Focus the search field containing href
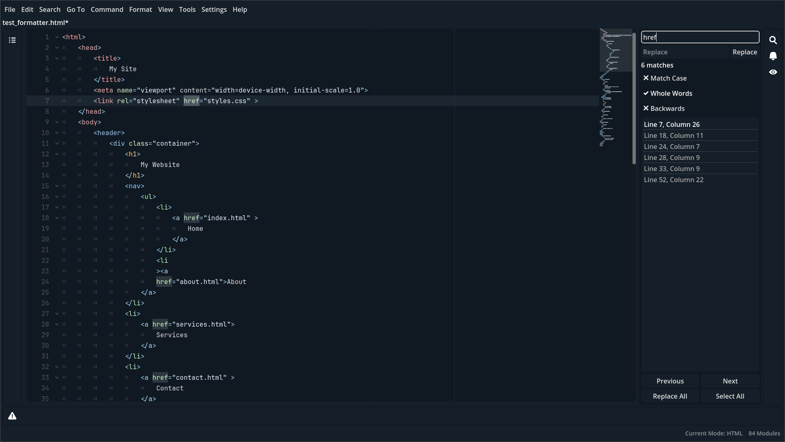The height and width of the screenshot is (442, 785). point(700,37)
